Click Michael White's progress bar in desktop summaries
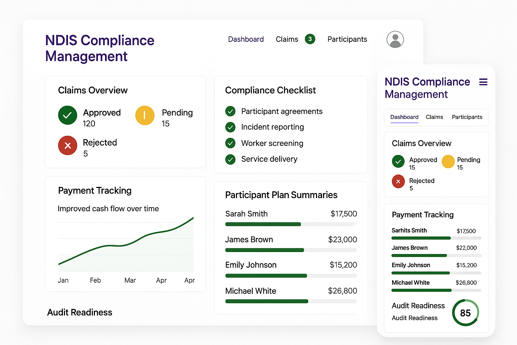Screen dimensions: 517x345 coord(291,301)
